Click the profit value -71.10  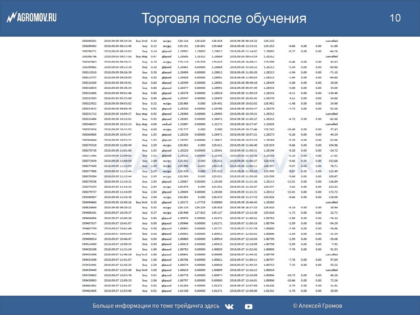[333, 72]
